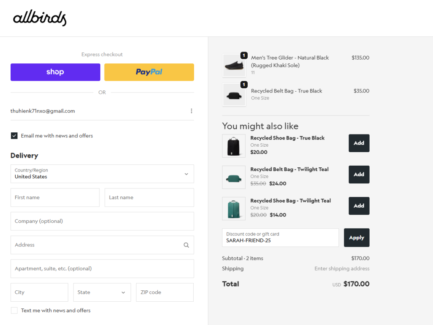Screen dimensions: 433x325
Task: Open express checkout with Shop Pay
Action: click(x=55, y=72)
